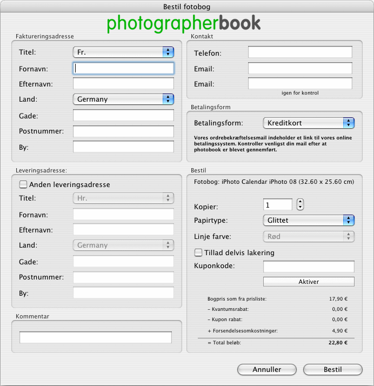Open the billing Titel dropdown showing Fr.
Viewport: 374px width, 386px height.
pos(123,52)
